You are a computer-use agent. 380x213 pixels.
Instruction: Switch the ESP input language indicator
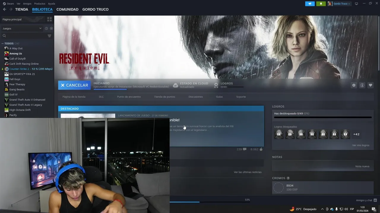click(352, 209)
